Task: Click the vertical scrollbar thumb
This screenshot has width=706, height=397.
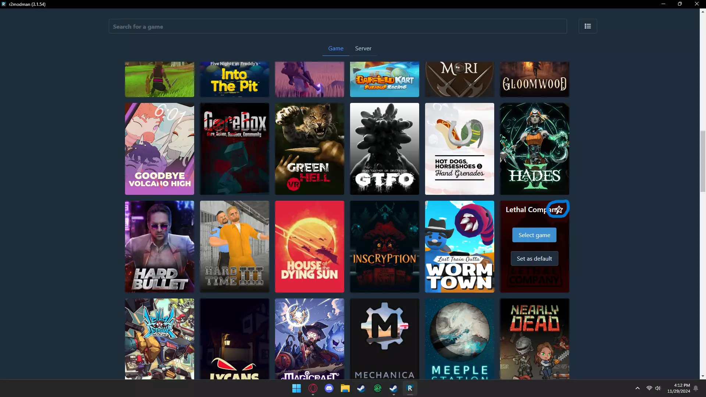Action: pos(703,161)
